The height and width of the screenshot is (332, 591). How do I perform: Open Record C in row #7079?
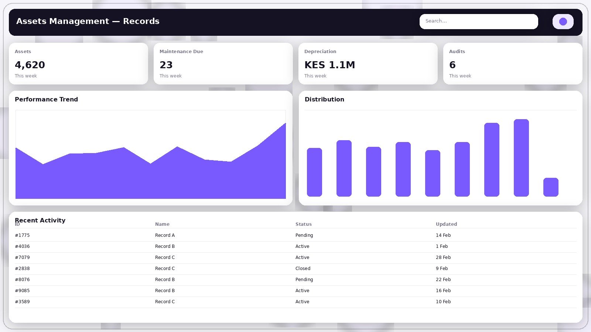[165, 257]
